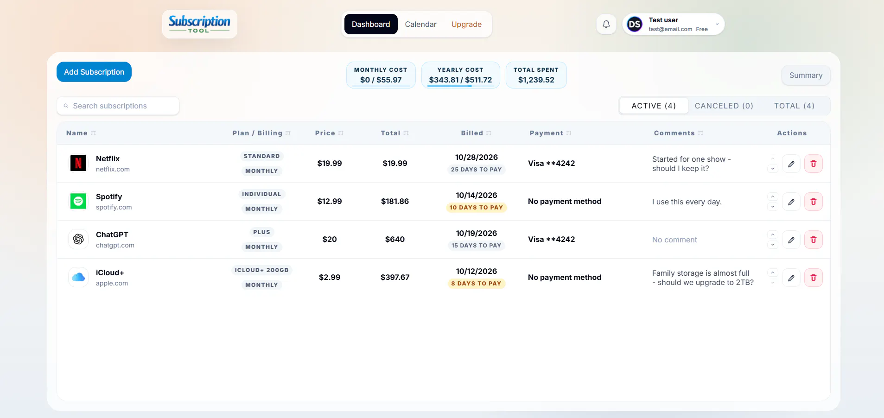Screen dimensions: 884x418
Task: Click the Netflix logo icon
Action: (x=78, y=163)
